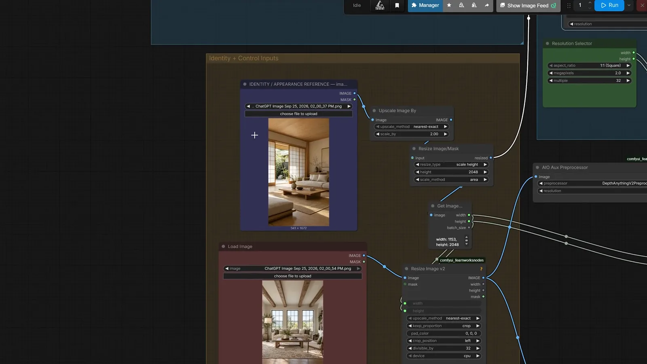Click the multiple 32 value field

point(589,80)
